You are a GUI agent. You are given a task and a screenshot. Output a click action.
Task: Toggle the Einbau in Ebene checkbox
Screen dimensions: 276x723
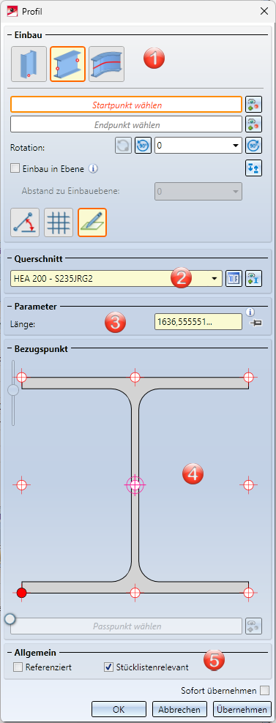pyautogui.click(x=15, y=169)
